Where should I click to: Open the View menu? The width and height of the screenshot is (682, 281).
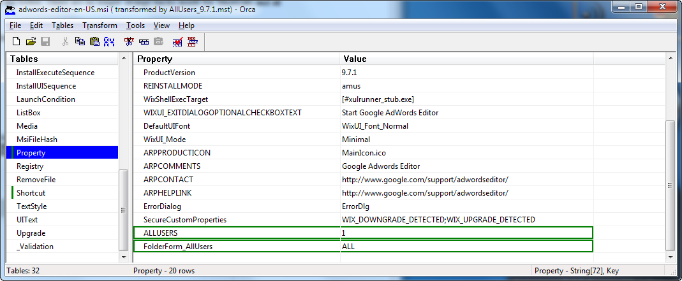162,25
